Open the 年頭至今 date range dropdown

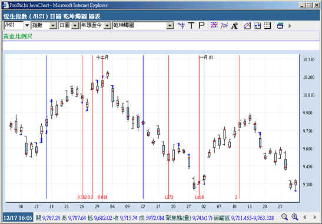(x=107, y=26)
